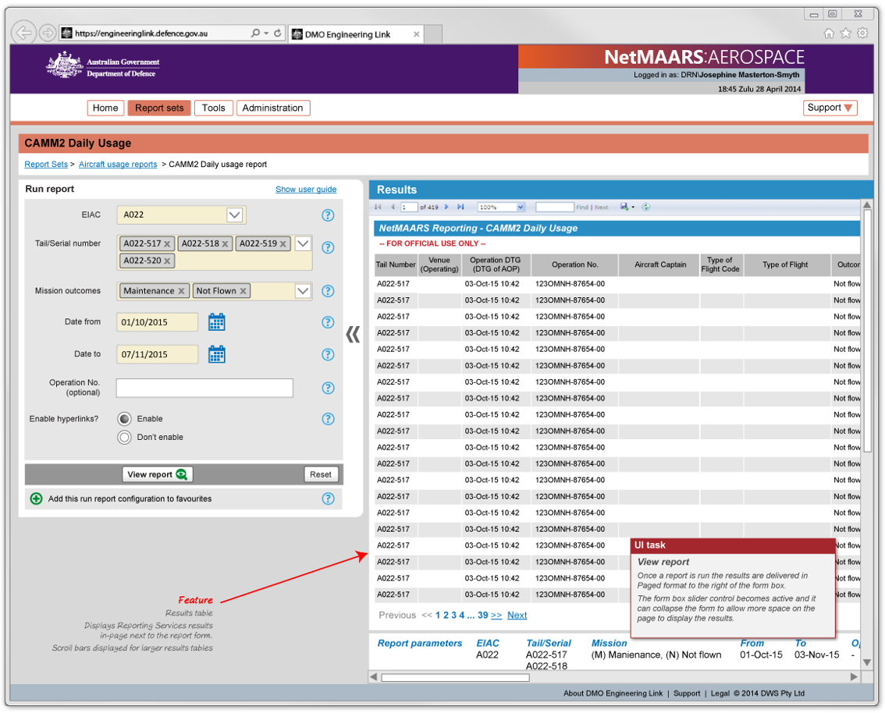Open About DMO Engineering Link footer link
The height and width of the screenshot is (713, 885).
(613, 693)
